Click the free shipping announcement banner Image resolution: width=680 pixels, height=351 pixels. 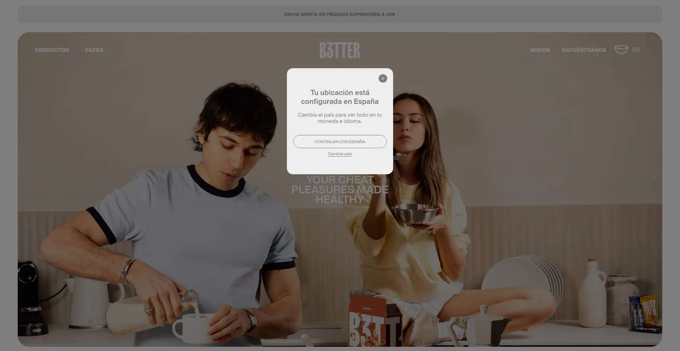point(340,14)
